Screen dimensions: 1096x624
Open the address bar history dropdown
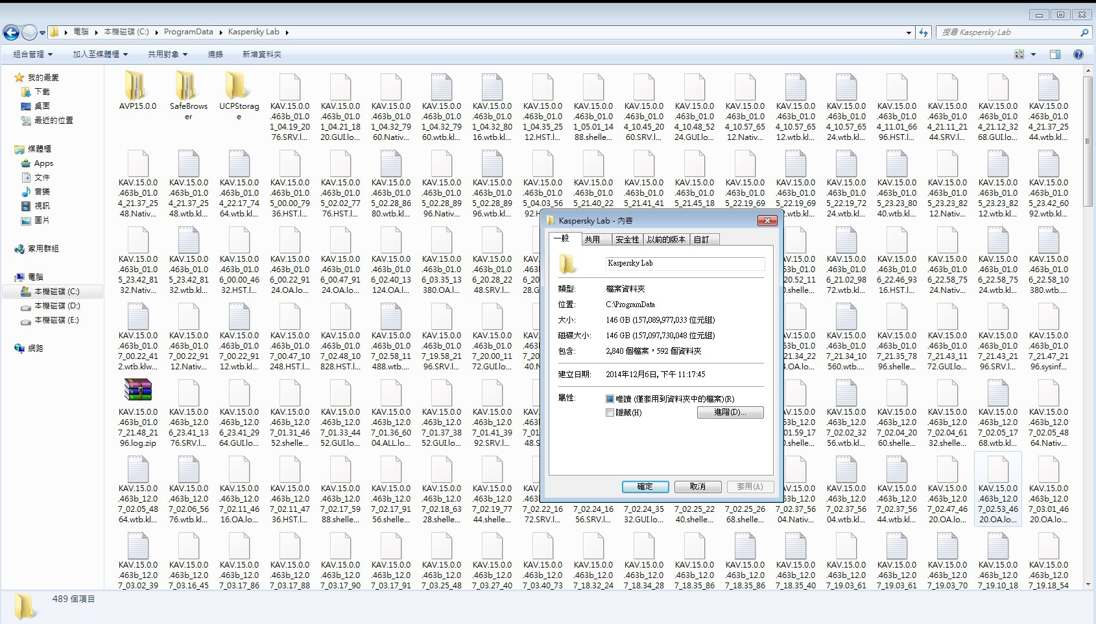pyautogui.click(x=909, y=32)
